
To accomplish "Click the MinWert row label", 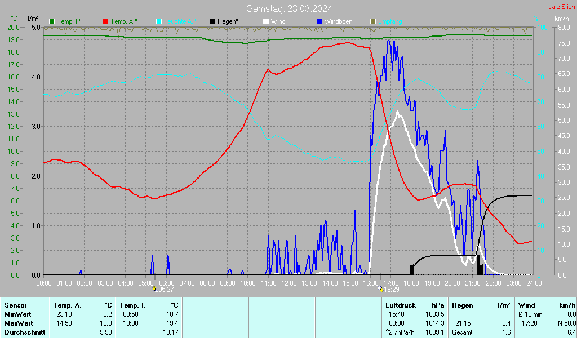I will 17,314.
